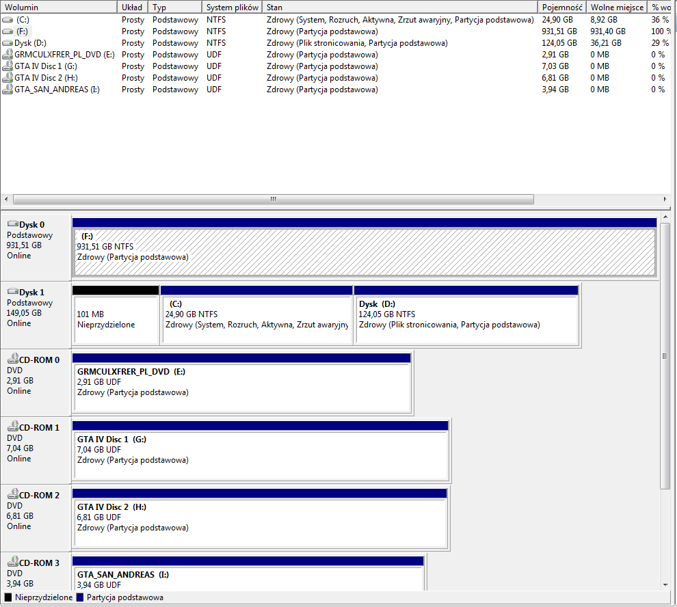The width and height of the screenshot is (677, 607).
Task: Click GRMCULXFRER_PL_DVD (E:) name in volume list
Action: (64, 55)
